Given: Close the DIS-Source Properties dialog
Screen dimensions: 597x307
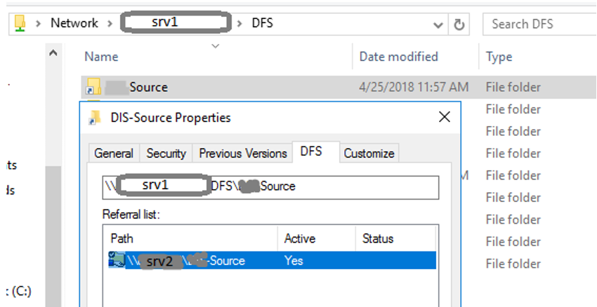Looking at the screenshot, I should pyautogui.click(x=444, y=117).
